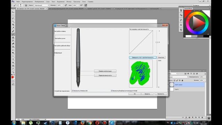This screenshot has width=222, height=125.
Task: Open brush blending mode dropdown
Action: (42, 6)
